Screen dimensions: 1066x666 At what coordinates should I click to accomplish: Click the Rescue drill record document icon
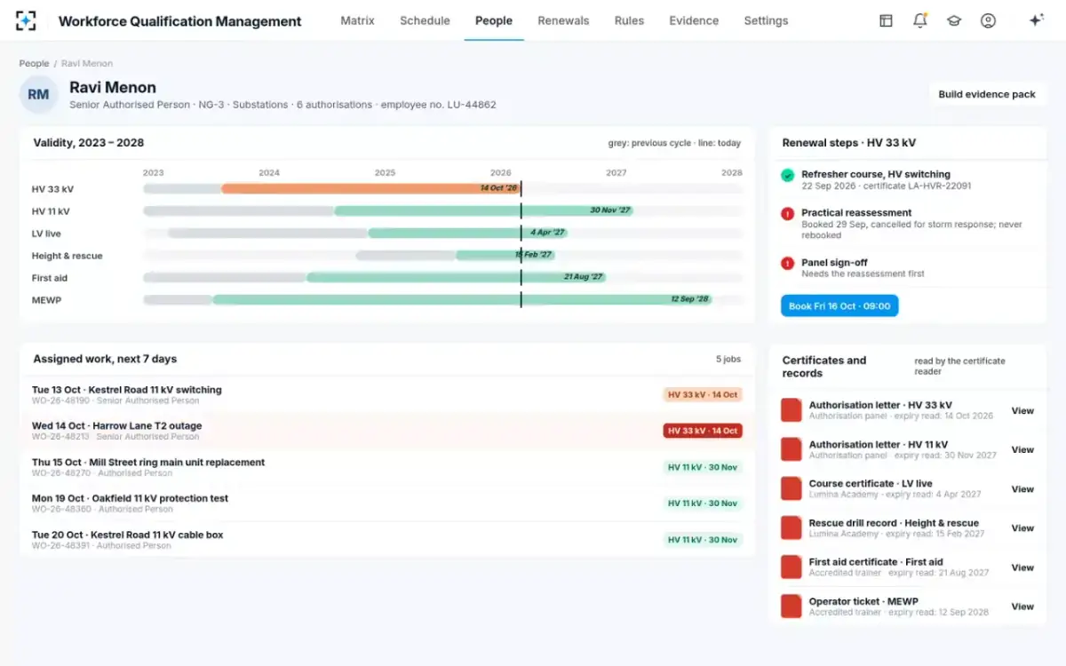[791, 527]
